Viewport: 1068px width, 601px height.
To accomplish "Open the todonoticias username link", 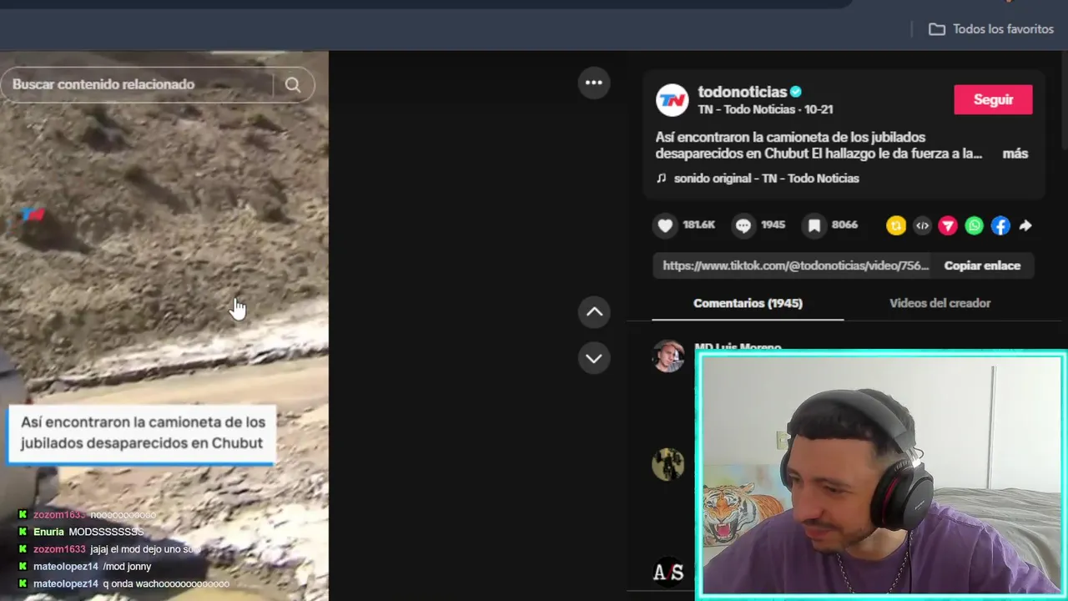I will 743,92.
